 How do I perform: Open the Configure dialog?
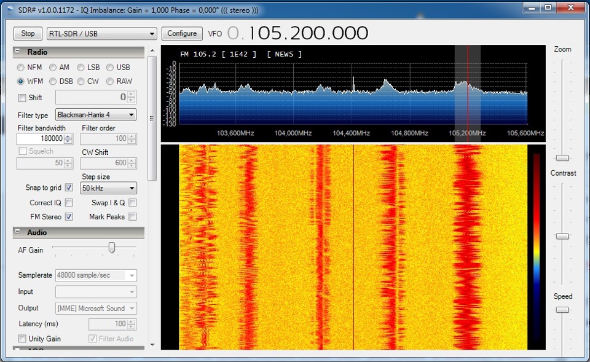point(182,33)
